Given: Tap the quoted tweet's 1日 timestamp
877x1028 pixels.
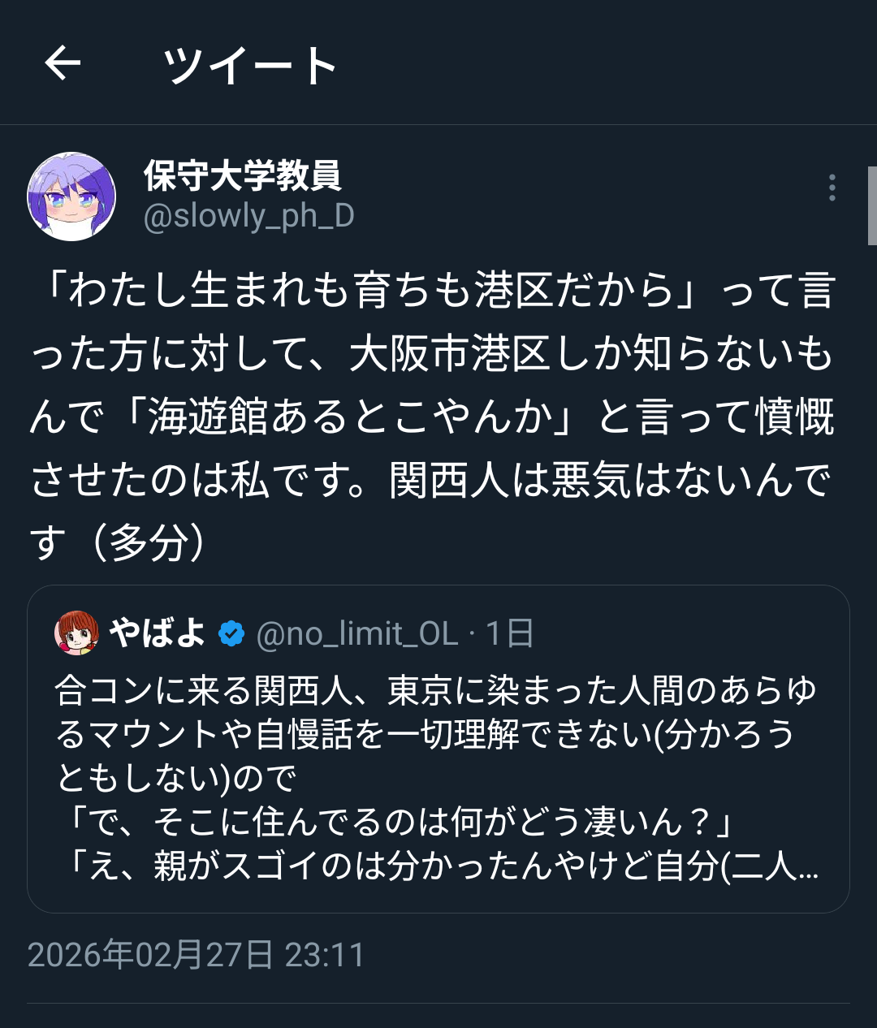Looking at the screenshot, I should tap(510, 633).
